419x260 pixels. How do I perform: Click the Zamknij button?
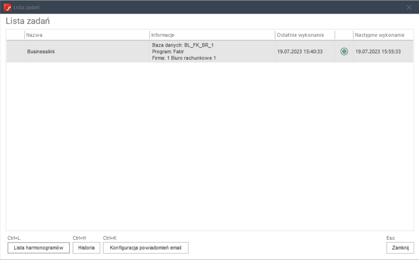[x=400, y=248]
